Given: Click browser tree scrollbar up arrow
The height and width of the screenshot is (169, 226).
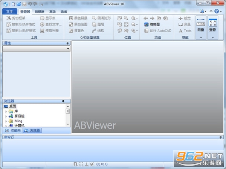Looking at the screenshot, I should pos(68,106).
